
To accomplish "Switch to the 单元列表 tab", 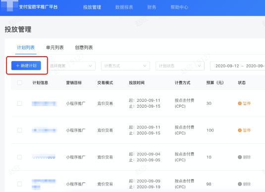I will tap(55, 48).
